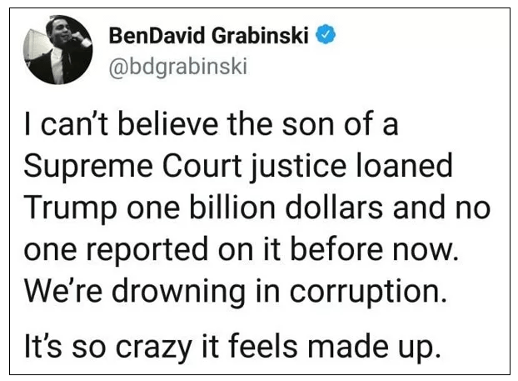Screen dimensions: 518x381
Task: Click the line "one reported on it before now."
Action: pyautogui.click(x=242, y=249)
